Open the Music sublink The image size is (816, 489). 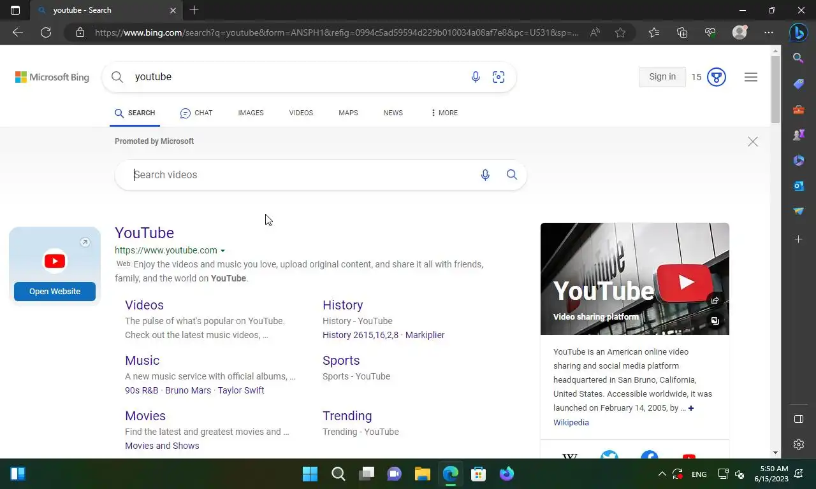(142, 360)
